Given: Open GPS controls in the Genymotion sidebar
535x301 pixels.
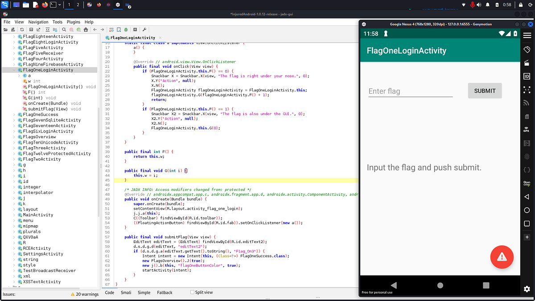Looking at the screenshot, I should (527, 129).
